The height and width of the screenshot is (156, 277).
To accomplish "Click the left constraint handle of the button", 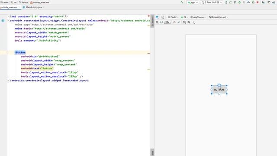I will (x=212, y=90).
